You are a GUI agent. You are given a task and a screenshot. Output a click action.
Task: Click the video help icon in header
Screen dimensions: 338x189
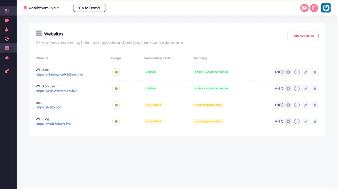click(304, 8)
